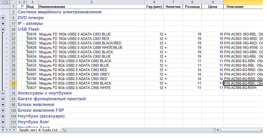Select Ноутбуки Acer category cell
267x138 pixels.
pyautogui.click(x=34, y=122)
